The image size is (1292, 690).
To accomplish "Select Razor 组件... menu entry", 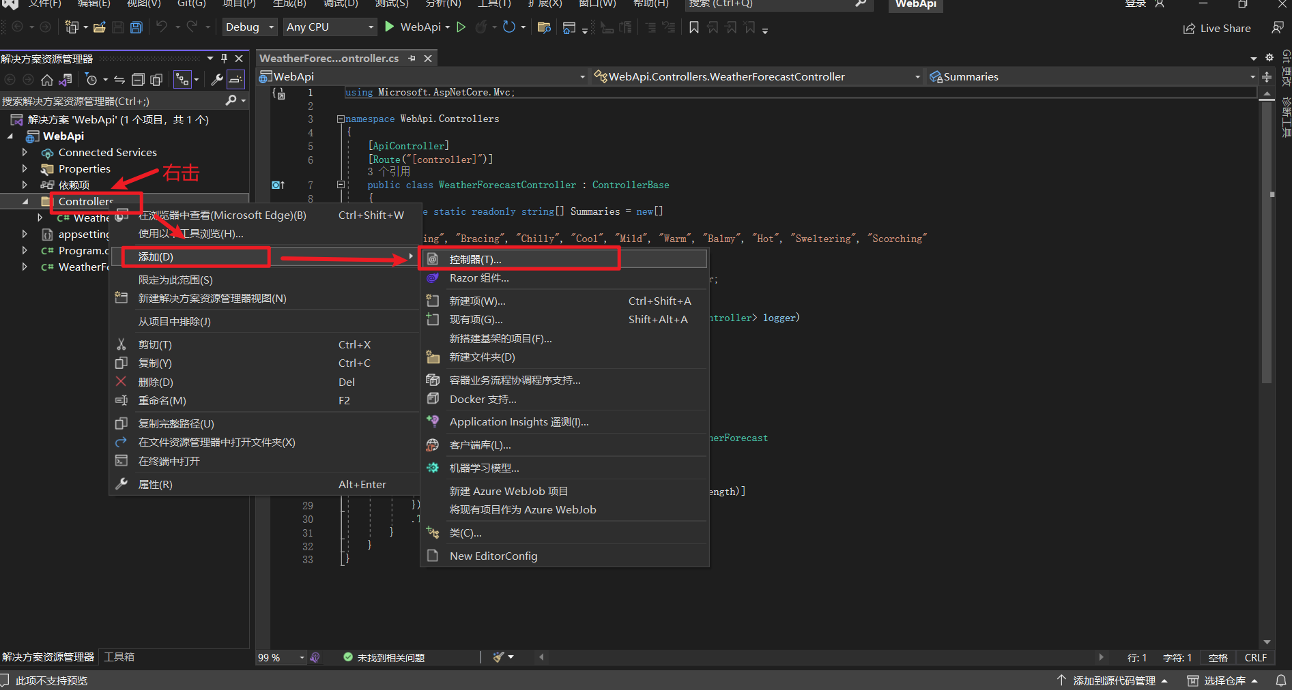I will coord(564,278).
